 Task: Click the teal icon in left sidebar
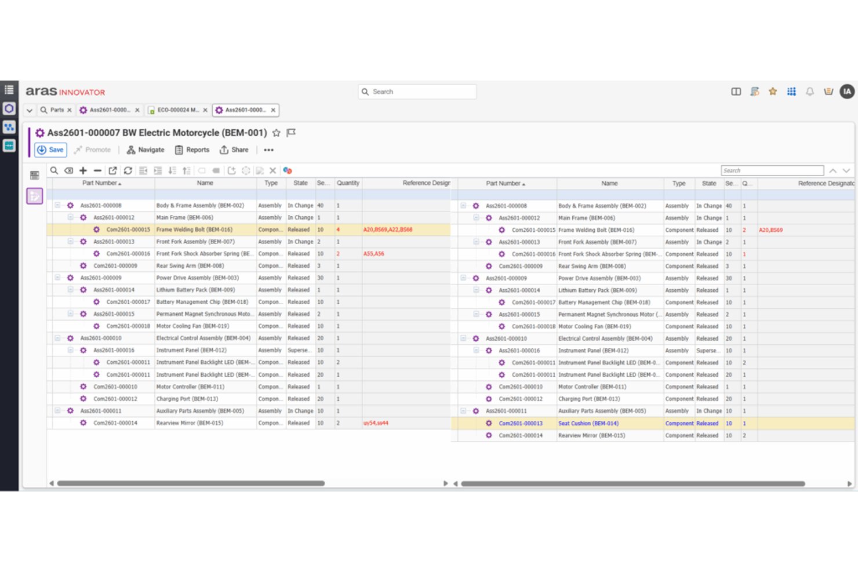[9, 145]
